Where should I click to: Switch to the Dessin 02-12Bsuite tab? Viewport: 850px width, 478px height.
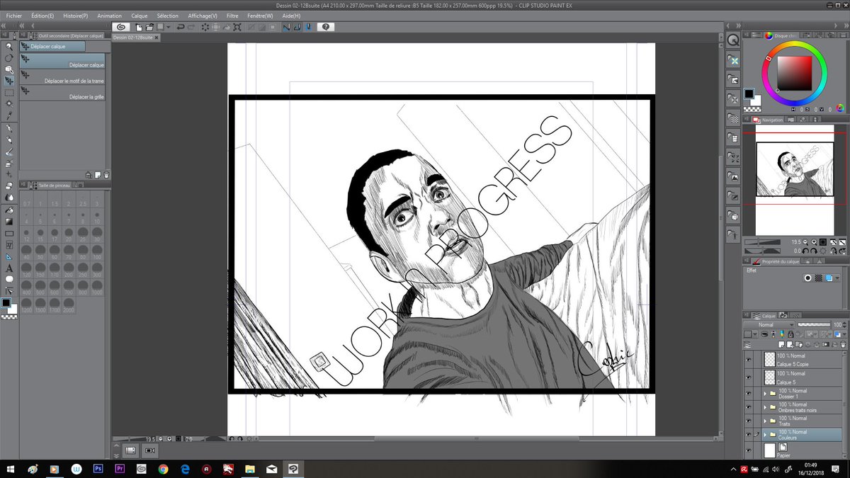[132, 37]
